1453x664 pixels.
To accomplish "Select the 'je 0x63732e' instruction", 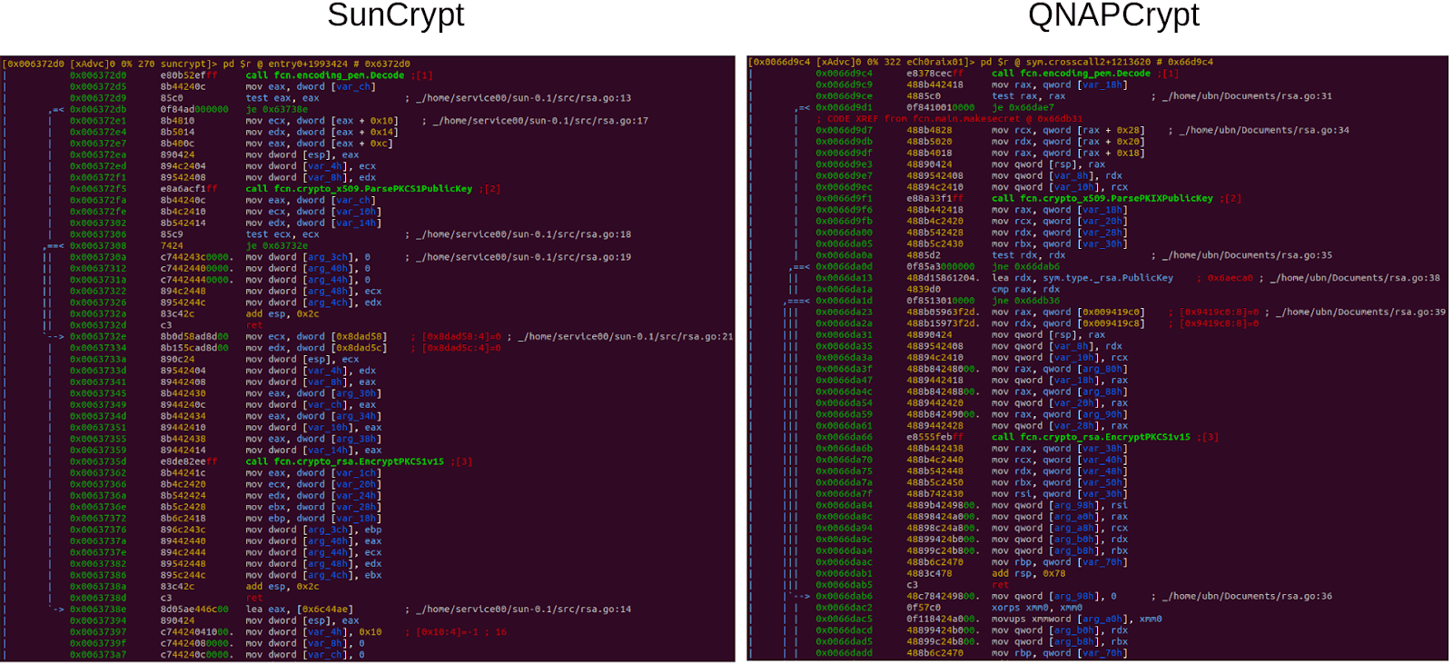I will click(x=276, y=245).
